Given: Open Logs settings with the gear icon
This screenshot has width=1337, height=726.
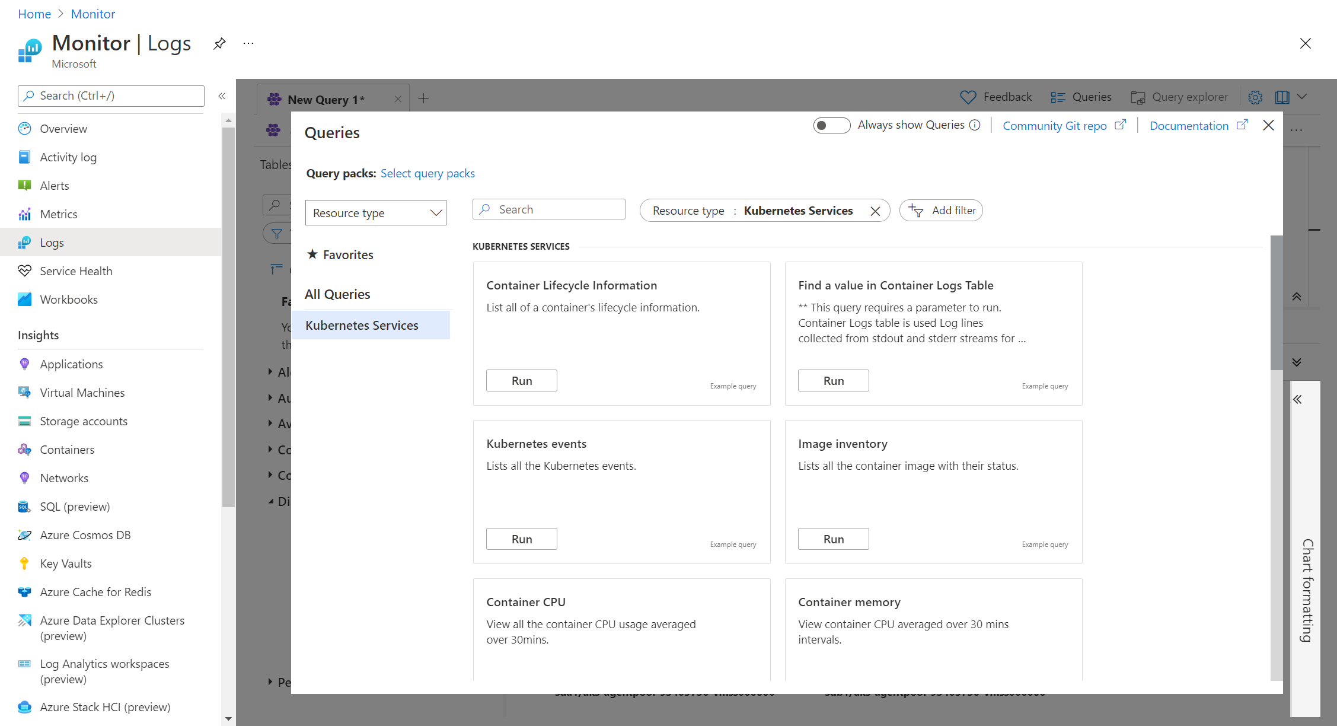Looking at the screenshot, I should coord(1255,97).
